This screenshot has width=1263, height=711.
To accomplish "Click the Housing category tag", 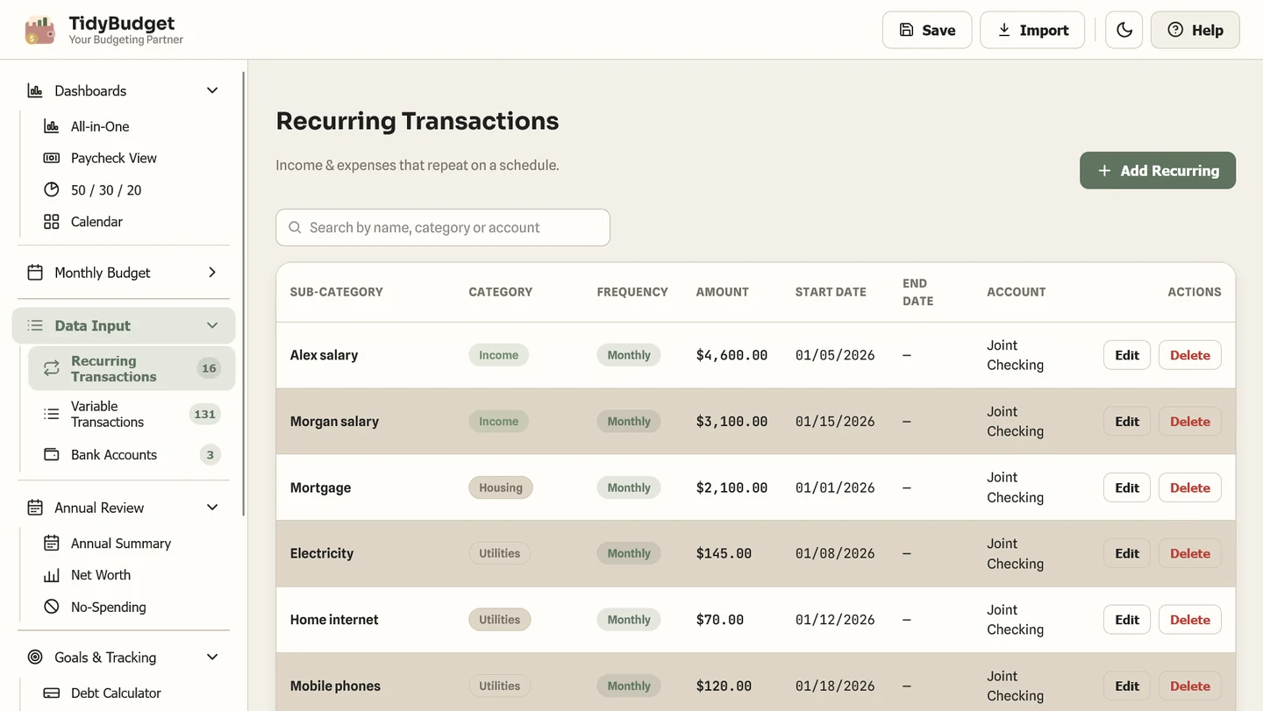I will coord(501,487).
